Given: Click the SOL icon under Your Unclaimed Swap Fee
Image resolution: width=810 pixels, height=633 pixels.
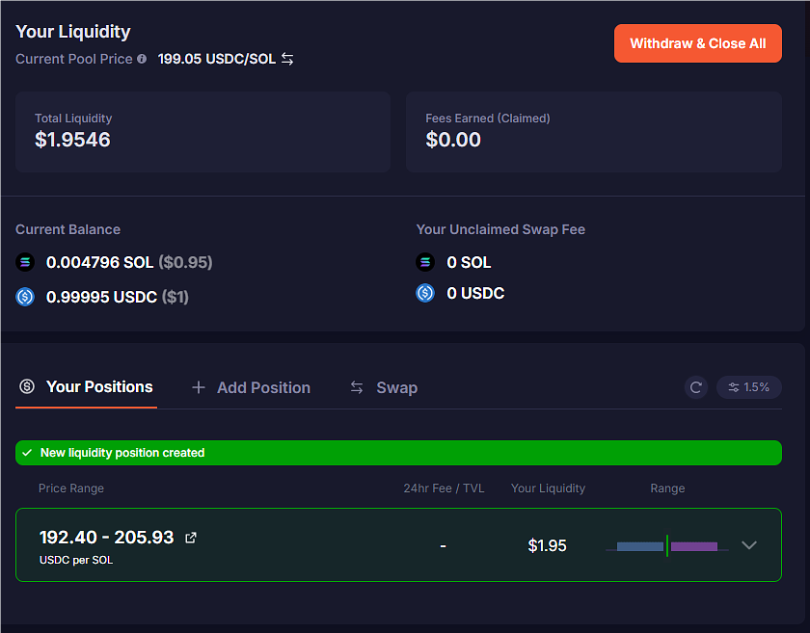Looking at the screenshot, I should 425,262.
